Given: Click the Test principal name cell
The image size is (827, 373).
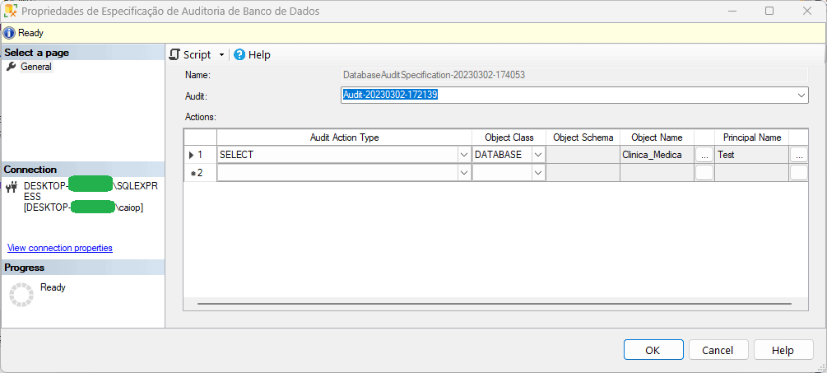Looking at the screenshot, I should (751, 155).
